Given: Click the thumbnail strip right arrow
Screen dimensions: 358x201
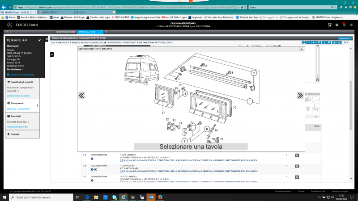Looking at the screenshot, I should click(x=316, y=117).
